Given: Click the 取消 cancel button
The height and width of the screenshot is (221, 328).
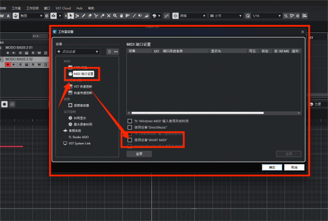Looking at the screenshot, I should pos(294,168).
